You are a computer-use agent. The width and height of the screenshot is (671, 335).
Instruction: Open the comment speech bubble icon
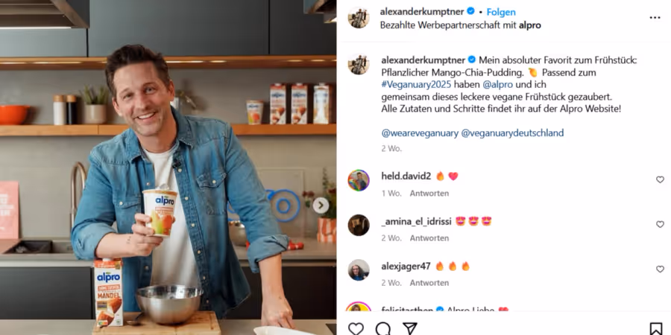click(x=383, y=328)
